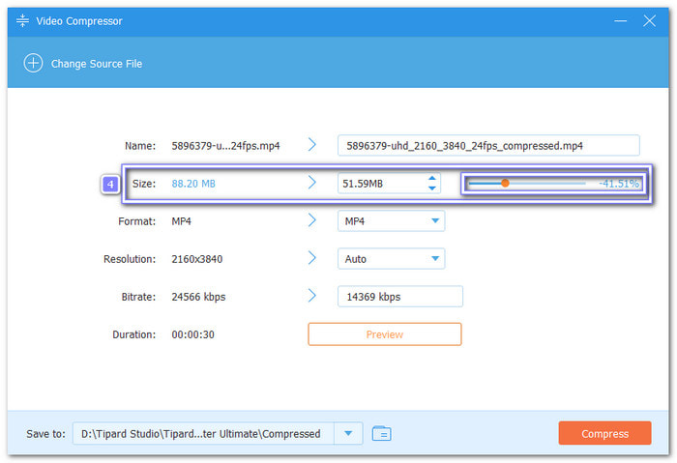This screenshot has width=677, height=463.
Task: Click the orange compression ratio slider handle
Action: coord(505,183)
